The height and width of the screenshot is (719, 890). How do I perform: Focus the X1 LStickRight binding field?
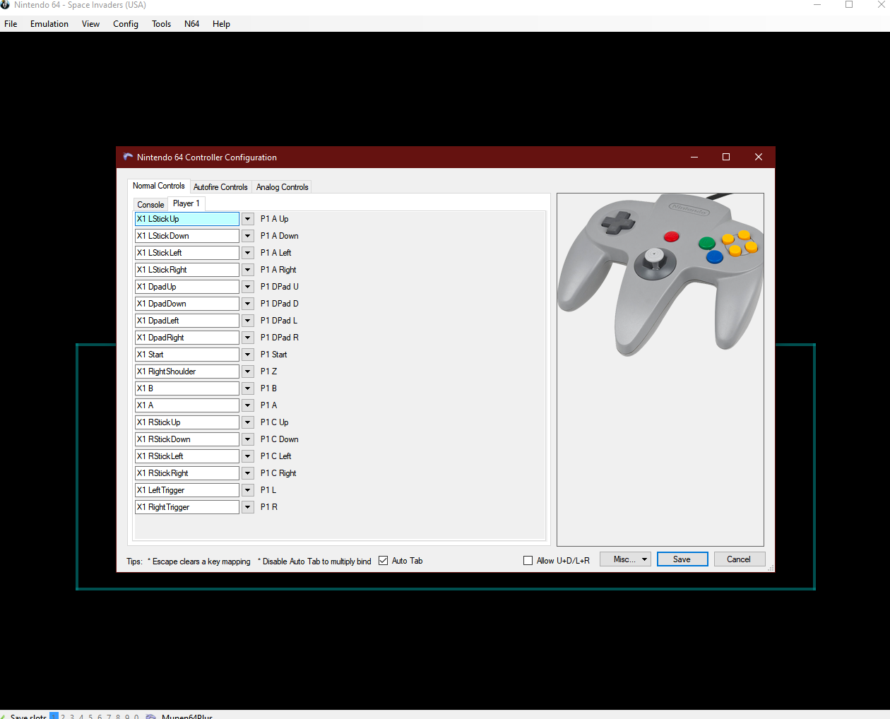click(187, 270)
